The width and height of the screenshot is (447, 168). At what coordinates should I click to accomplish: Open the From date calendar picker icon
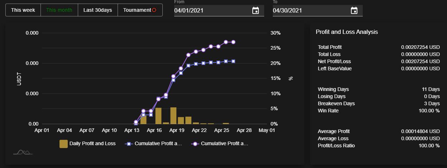point(256,10)
